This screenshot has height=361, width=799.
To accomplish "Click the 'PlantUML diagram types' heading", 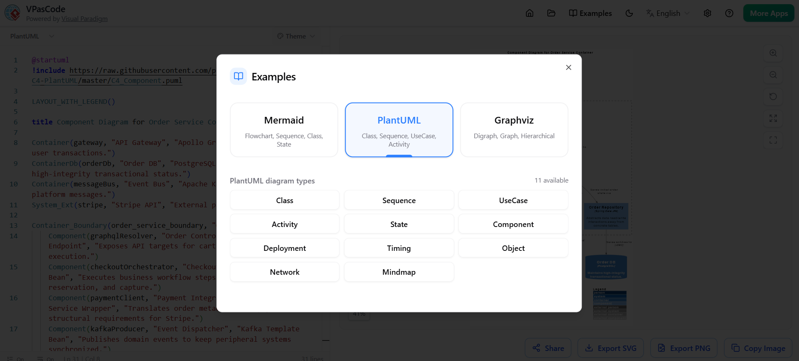I will (272, 181).
